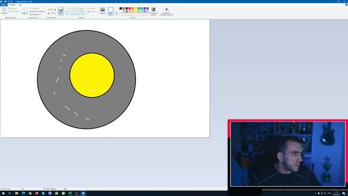This screenshot has height=196, width=348.
Task: Open Paint help question mark icon
Action: click(x=346, y=5)
